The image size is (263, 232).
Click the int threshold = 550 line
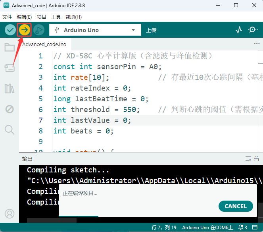click(96, 110)
